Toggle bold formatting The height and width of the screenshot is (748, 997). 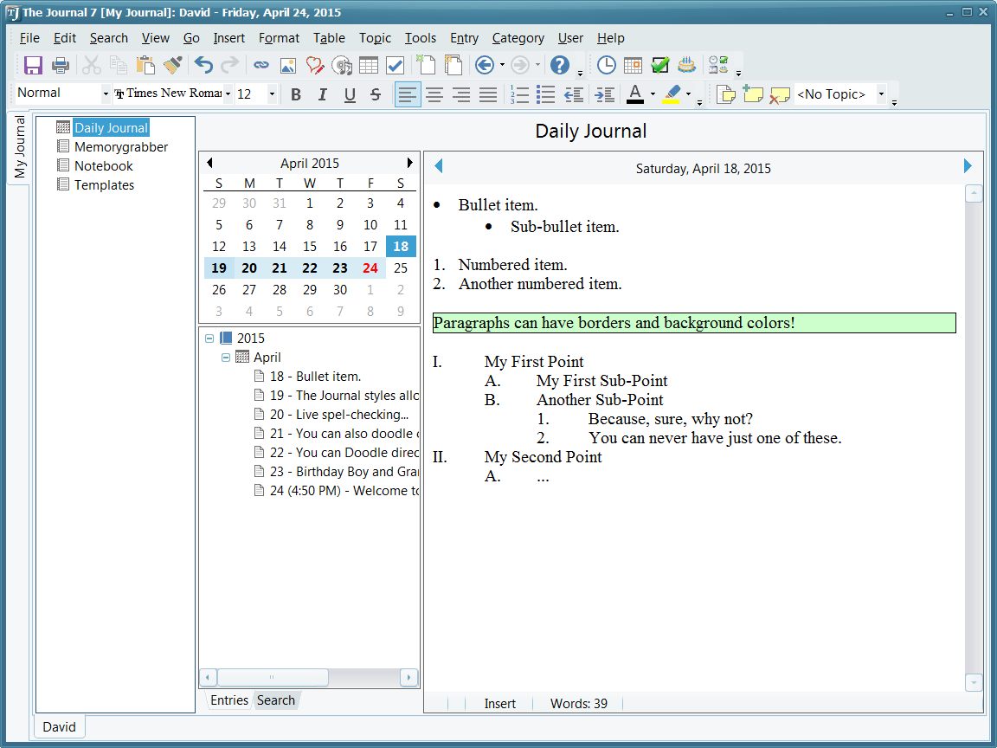296,94
